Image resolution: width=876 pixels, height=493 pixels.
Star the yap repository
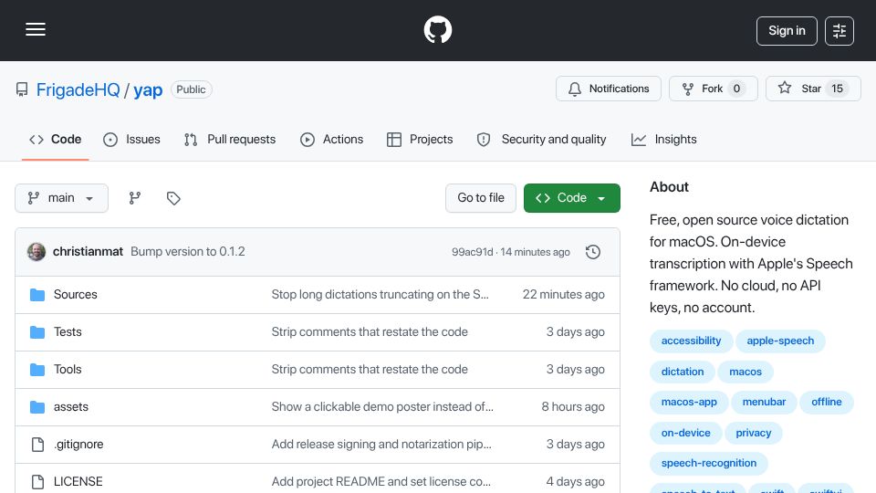(x=813, y=89)
